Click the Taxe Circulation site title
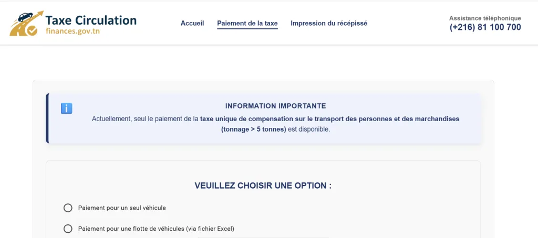Viewport: 538px width, 238px height. point(91,20)
